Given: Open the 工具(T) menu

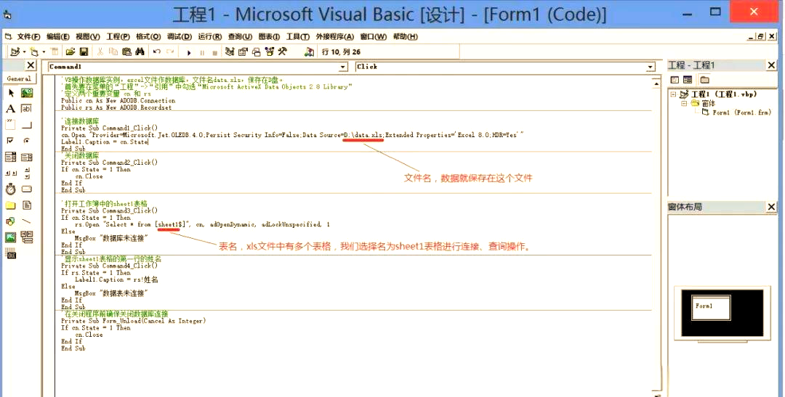Looking at the screenshot, I should click(298, 36).
